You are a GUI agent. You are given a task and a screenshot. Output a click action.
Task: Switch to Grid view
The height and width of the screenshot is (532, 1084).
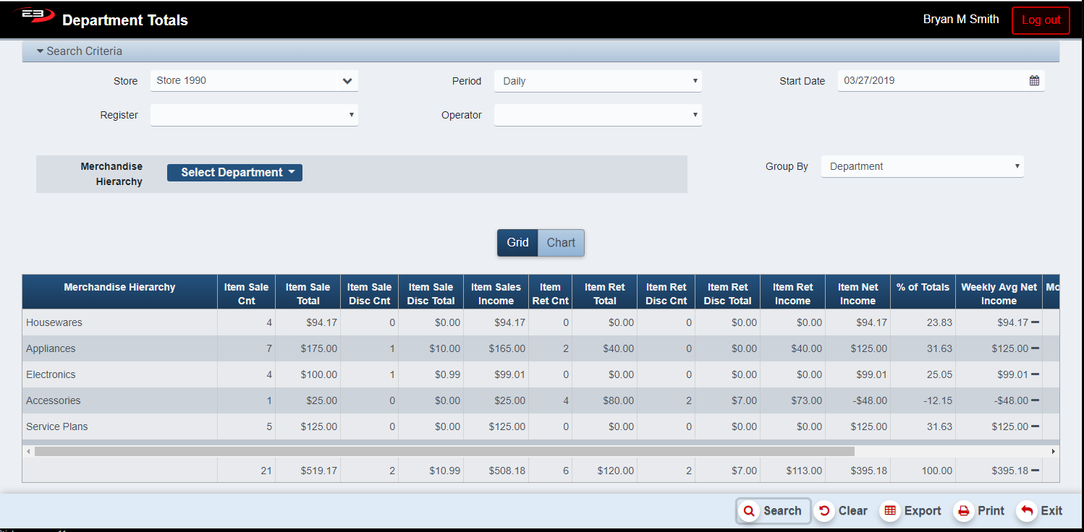click(x=517, y=243)
